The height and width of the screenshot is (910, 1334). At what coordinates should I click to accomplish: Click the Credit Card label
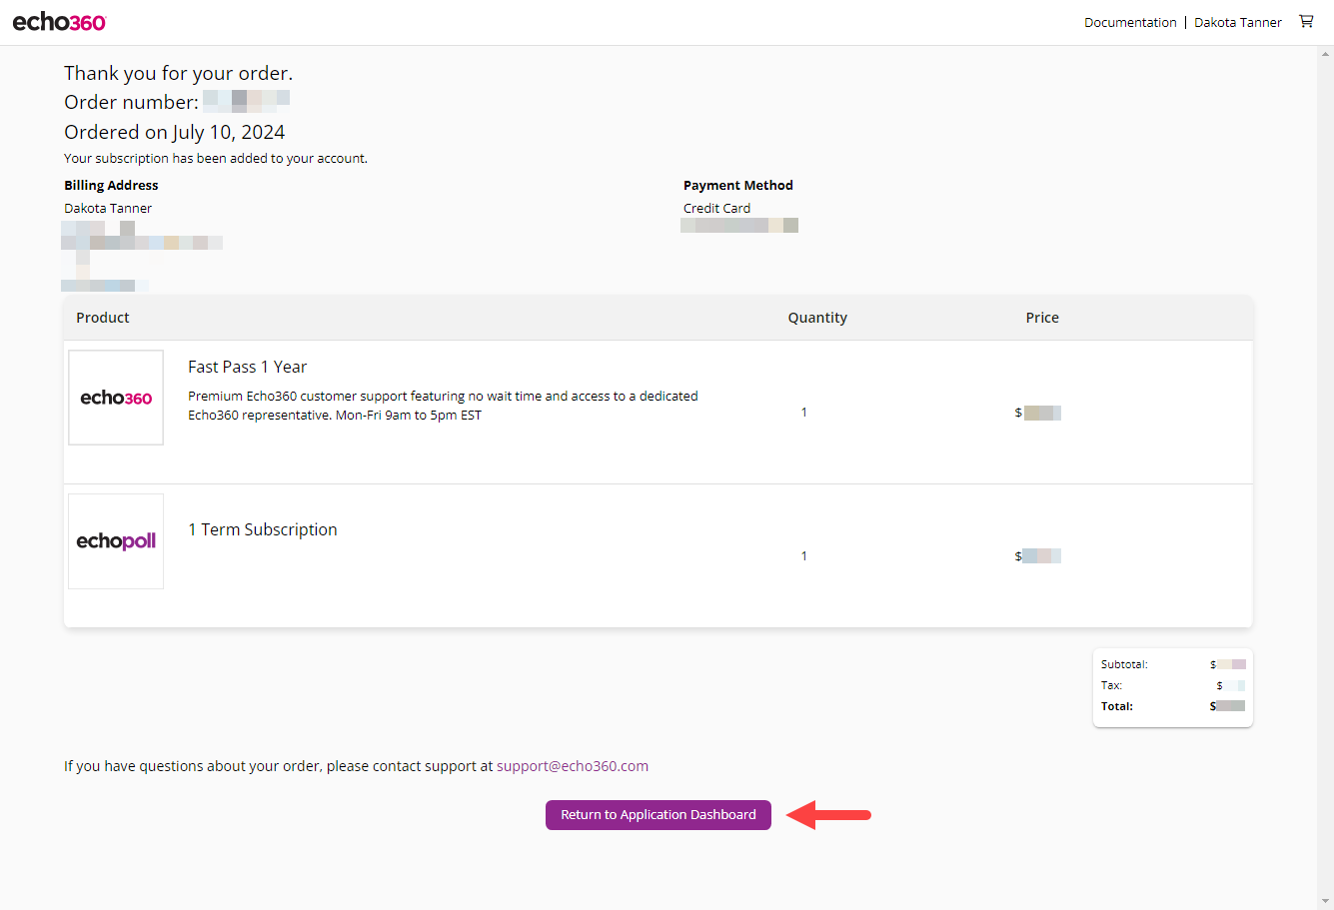click(716, 208)
